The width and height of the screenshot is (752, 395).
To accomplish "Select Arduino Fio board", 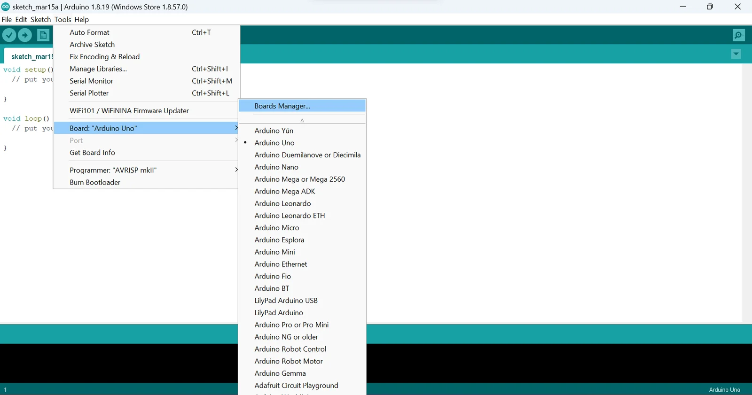I will [302, 277].
